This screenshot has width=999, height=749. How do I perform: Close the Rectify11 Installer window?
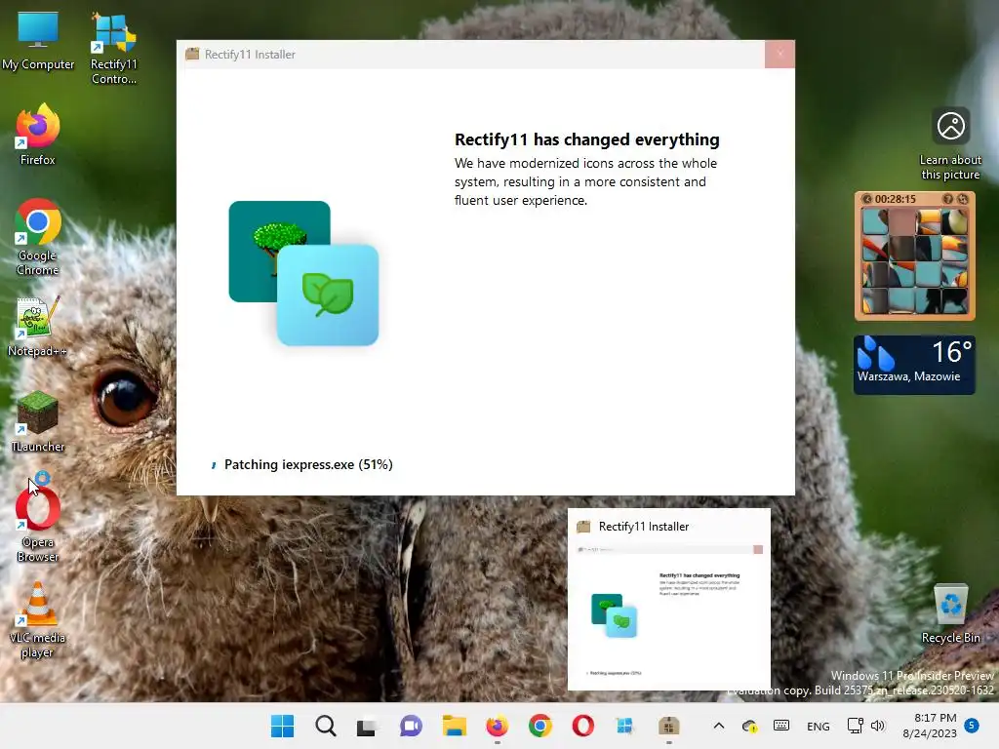[x=779, y=55]
